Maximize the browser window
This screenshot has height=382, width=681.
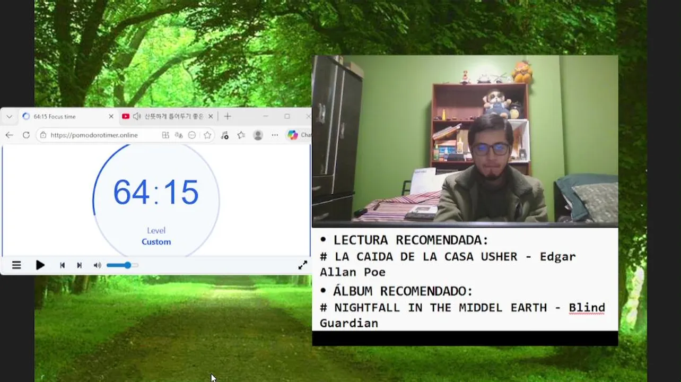[x=287, y=116]
